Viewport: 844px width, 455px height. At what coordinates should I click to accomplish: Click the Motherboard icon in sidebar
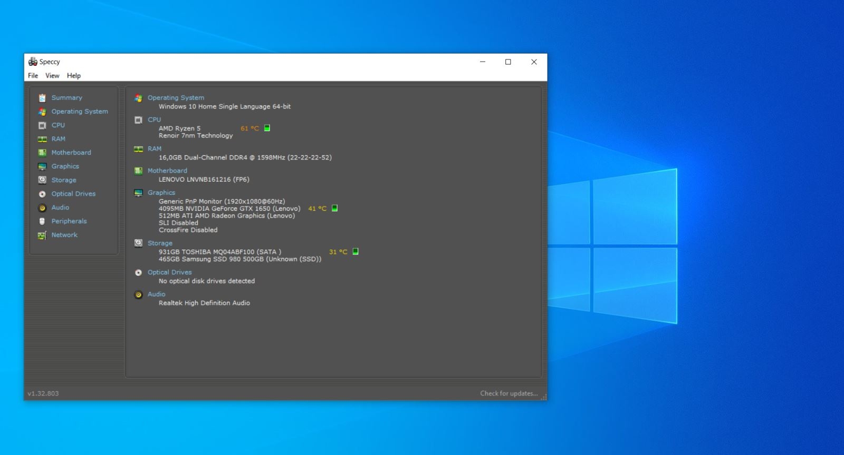(x=42, y=153)
